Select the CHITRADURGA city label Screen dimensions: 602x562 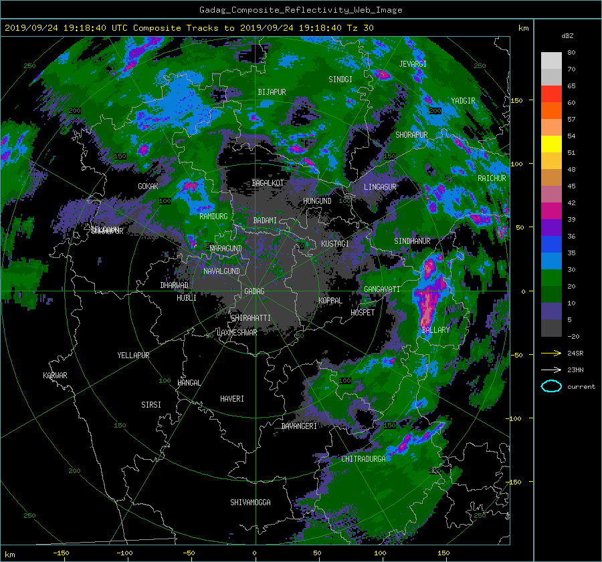point(363,458)
